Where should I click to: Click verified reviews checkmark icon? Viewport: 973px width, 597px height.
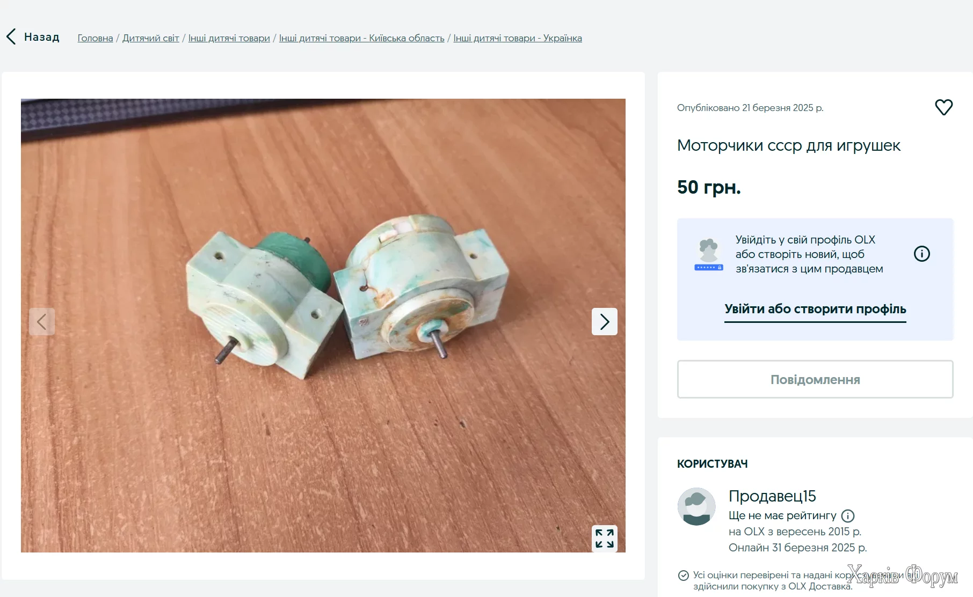point(684,576)
